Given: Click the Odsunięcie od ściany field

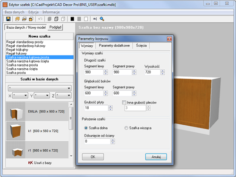Looking at the screenshot, I should [x=98, y=141].
